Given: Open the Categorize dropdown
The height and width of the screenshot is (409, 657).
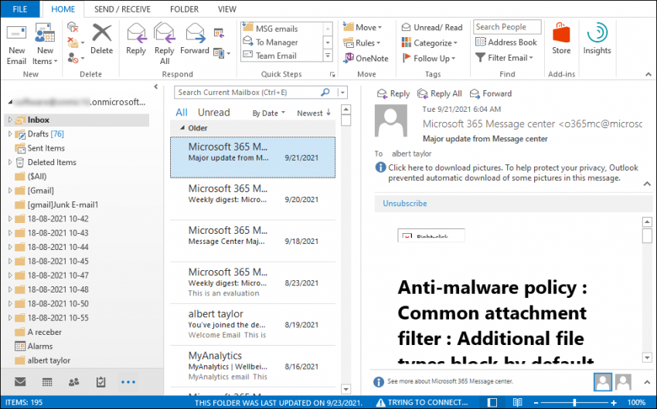Looking at the screenshot, I should tap(430, 43).
